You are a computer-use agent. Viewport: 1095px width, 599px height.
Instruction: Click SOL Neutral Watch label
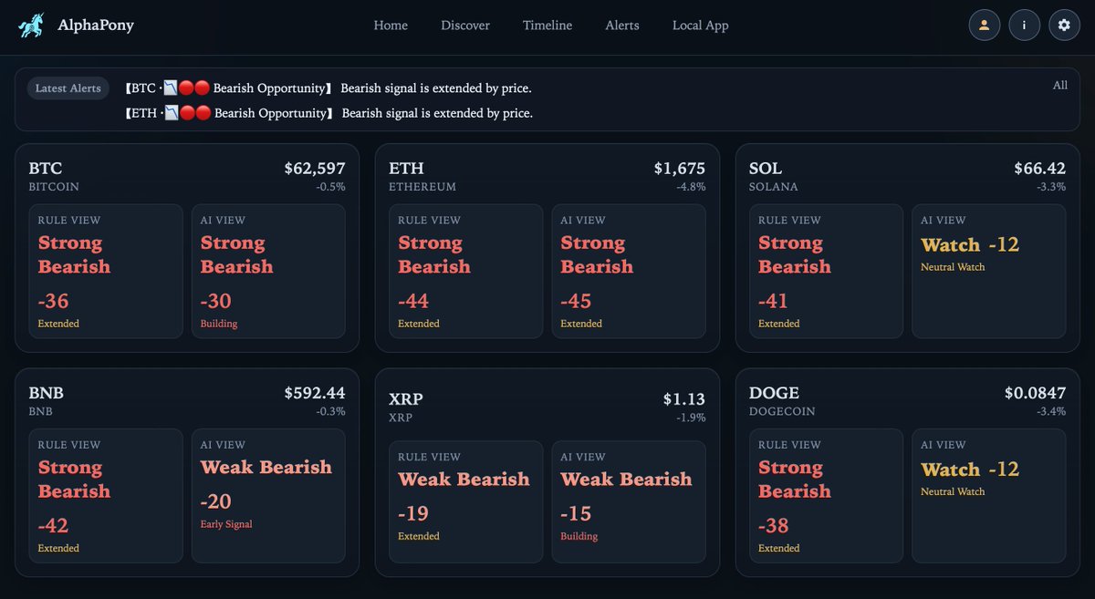pyautogui.click(x=953, y=267)
